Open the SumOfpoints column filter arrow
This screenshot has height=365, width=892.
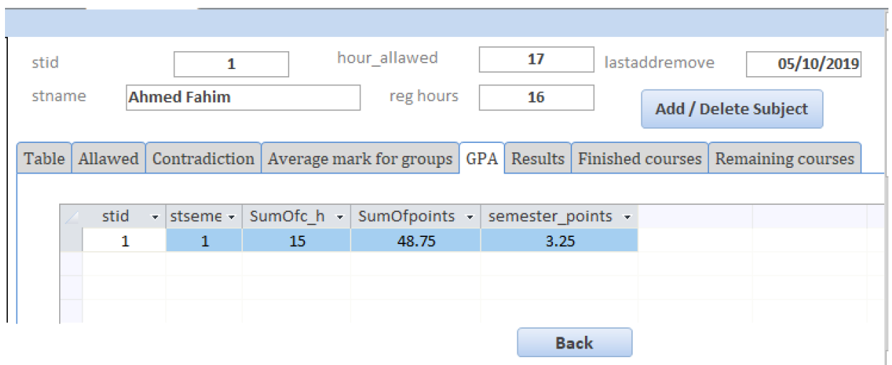[x=470, y=217]
